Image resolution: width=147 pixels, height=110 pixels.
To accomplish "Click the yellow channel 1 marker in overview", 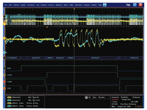I will point(4,24).
